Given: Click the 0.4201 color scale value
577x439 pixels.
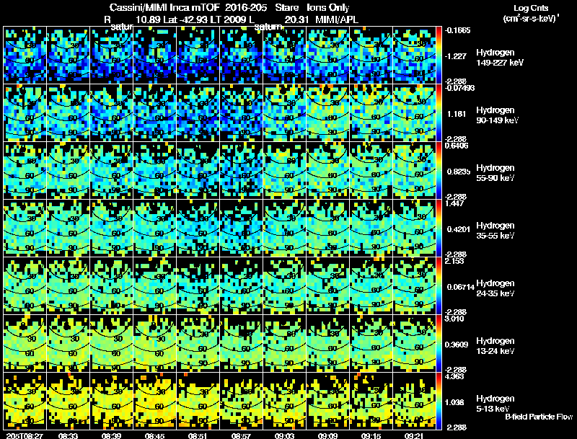Looking at the screenshot, I should [458, 229].
